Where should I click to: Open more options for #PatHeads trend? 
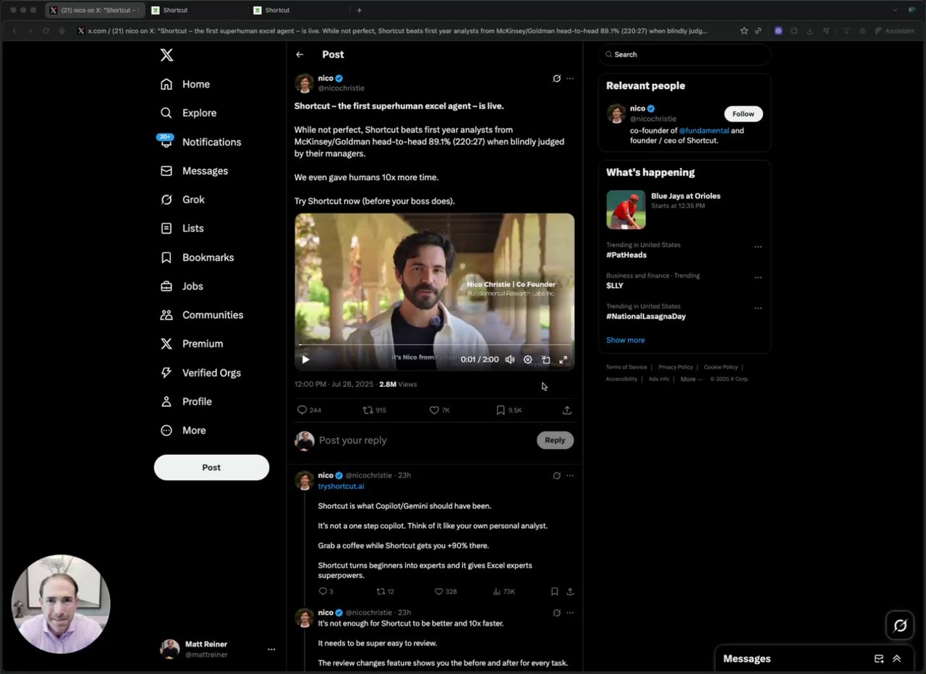pyautogui.click(x=758, y=247)
